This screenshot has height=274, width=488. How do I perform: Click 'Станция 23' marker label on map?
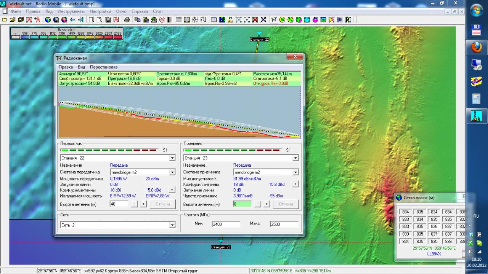221,247
